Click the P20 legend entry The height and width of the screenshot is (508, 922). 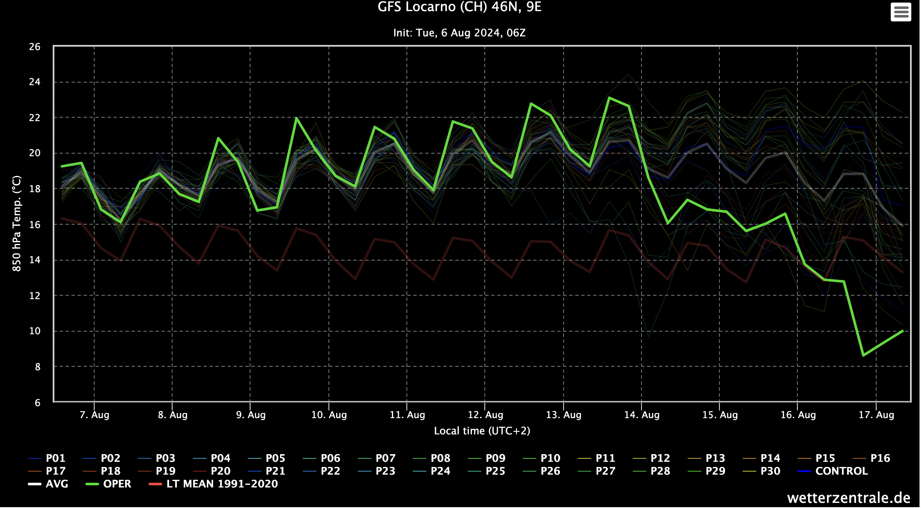(220, 471)
